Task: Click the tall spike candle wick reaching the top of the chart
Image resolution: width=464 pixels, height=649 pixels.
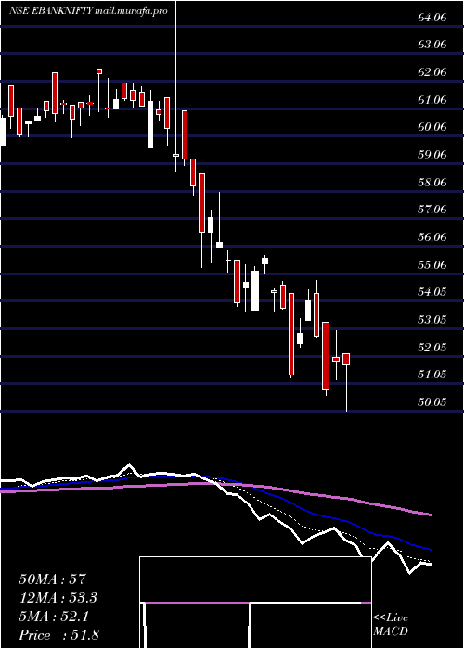Action: tap(175, 86)
